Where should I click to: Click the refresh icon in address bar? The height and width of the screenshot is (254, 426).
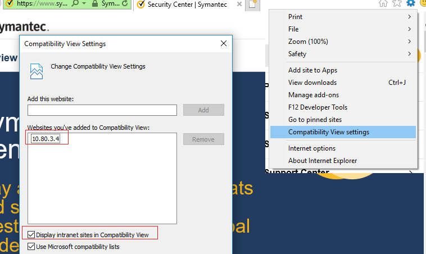click(125, 3)
